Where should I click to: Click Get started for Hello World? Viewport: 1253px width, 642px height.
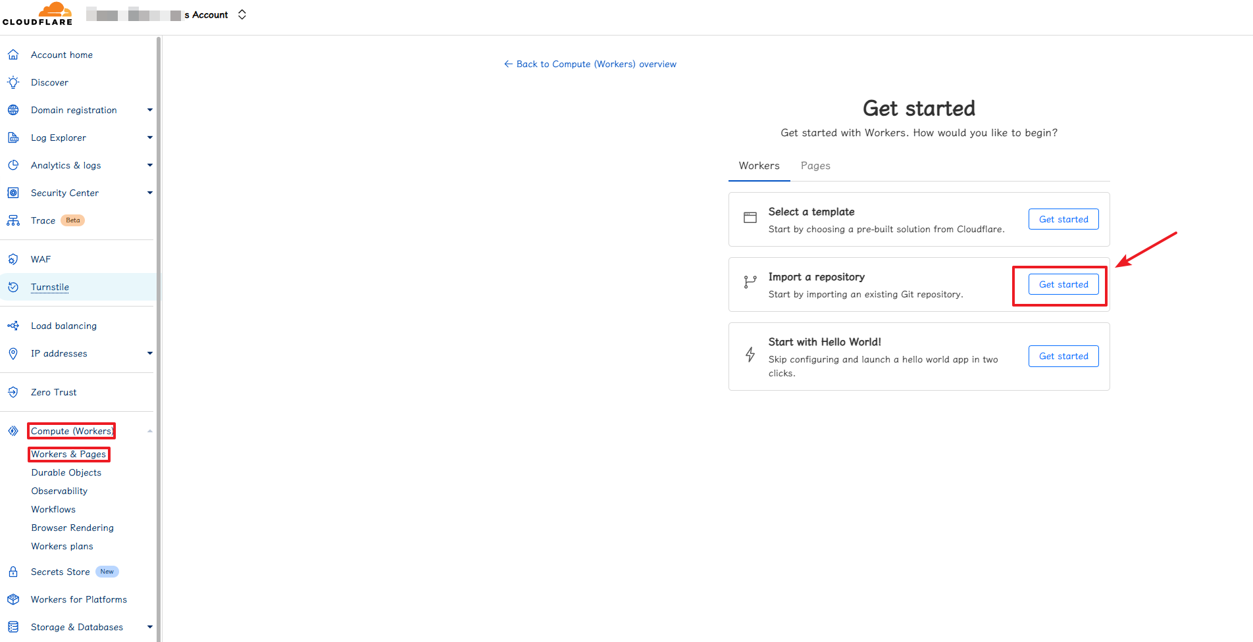pyautogui.click(x=1063, y=356)
